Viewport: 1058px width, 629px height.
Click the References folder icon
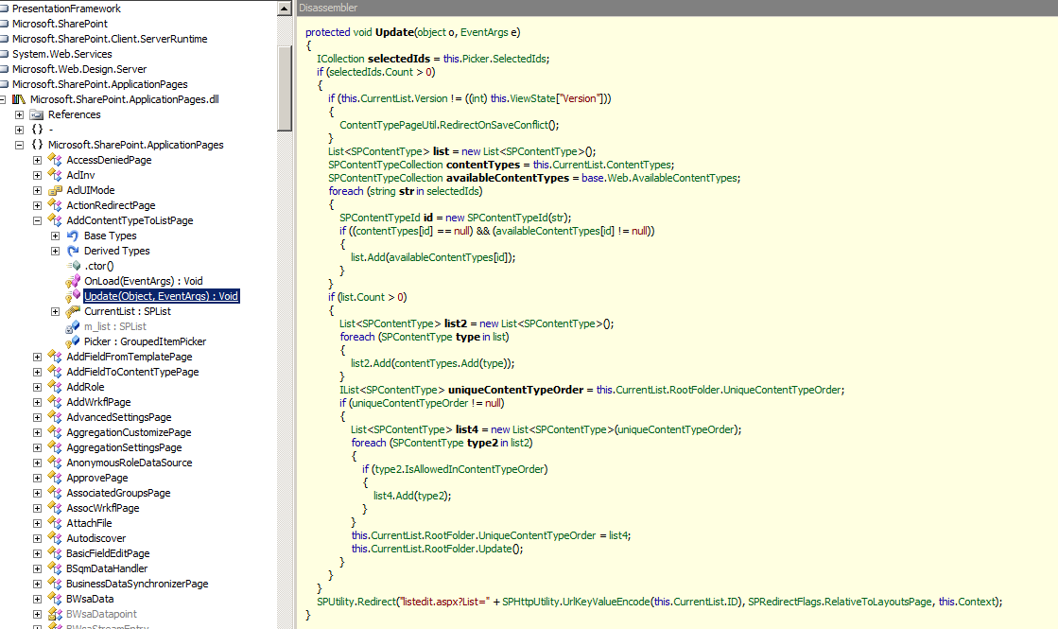point(37,114)
